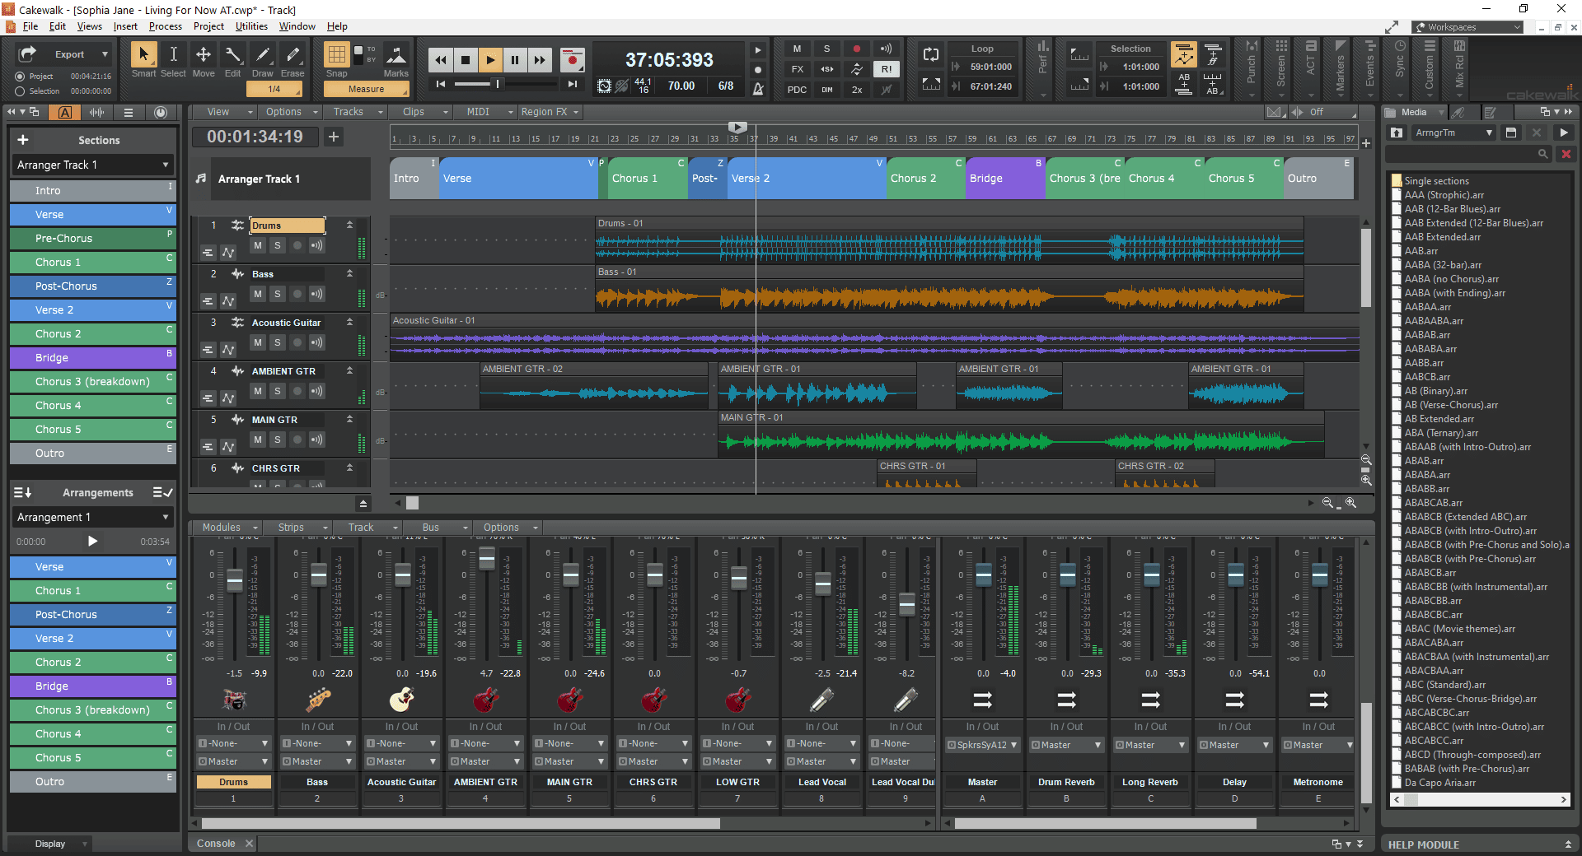1582x856 pixels.
Task: Adjust the Lead Vocal volume fader
Action: pyautogui.click(x=823, y=584)
